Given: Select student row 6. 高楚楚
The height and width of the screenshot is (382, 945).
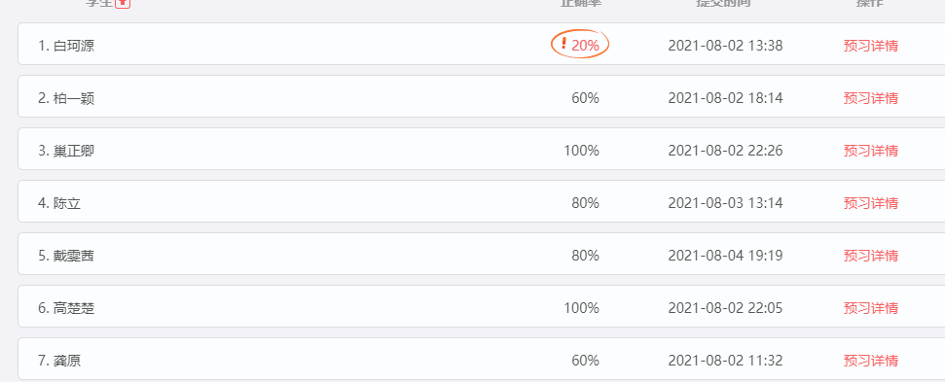Looking at the screenshot, I should [x=482, y=306].
